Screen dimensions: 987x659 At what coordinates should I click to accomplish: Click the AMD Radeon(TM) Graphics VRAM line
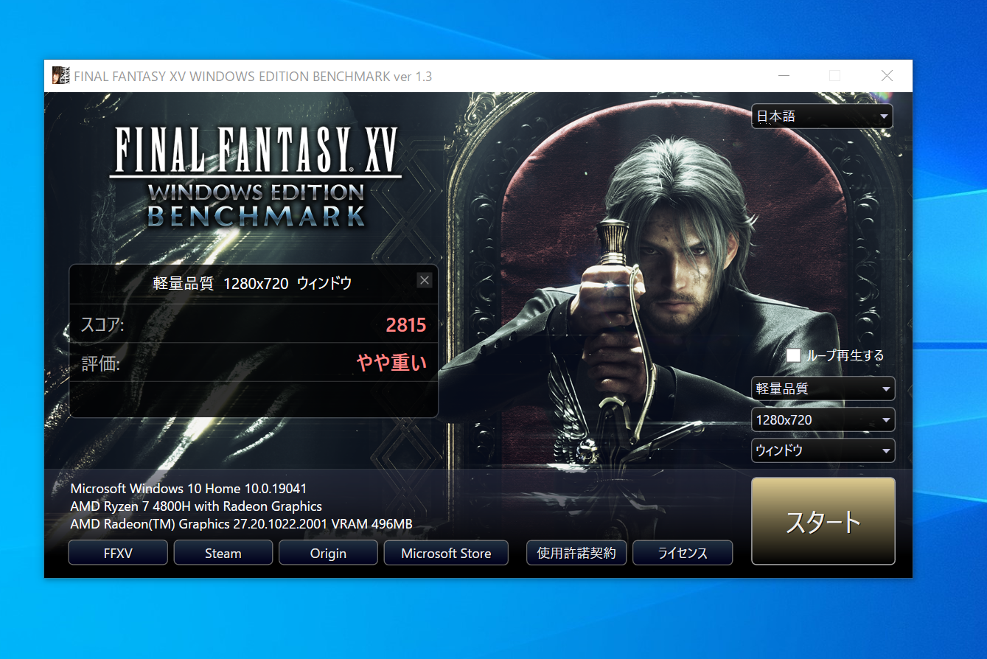click(241, 524)
